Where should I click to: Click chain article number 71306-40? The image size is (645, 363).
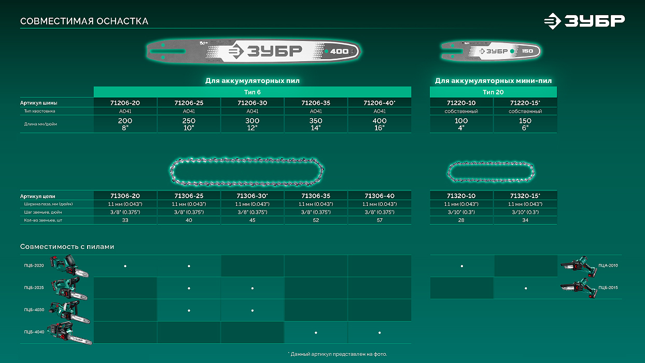[379, 196]
